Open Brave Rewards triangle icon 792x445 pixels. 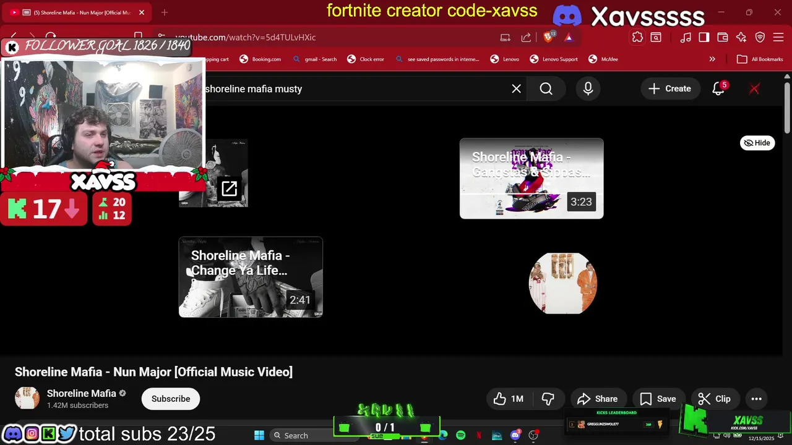tap(568, 37)
